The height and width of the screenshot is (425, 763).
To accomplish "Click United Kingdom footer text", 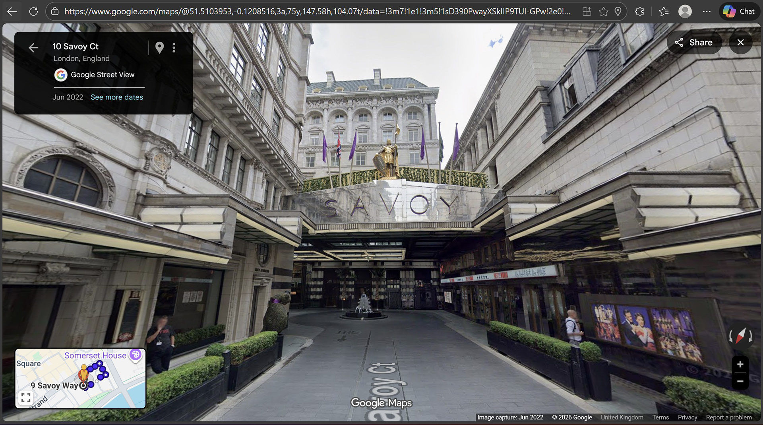I will coord(622,417).
